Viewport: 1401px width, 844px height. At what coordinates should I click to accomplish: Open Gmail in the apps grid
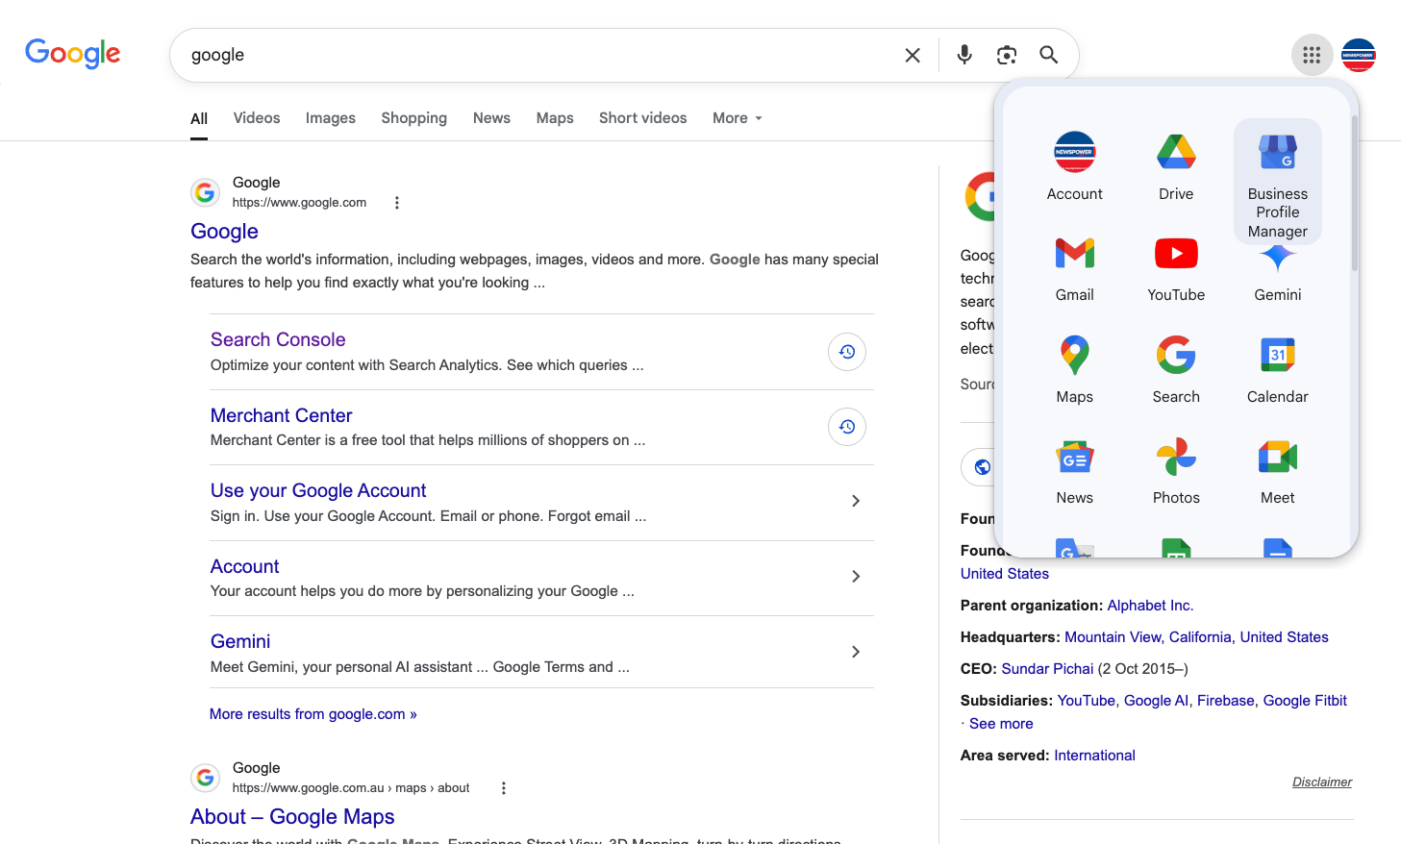coord(1074,268)
